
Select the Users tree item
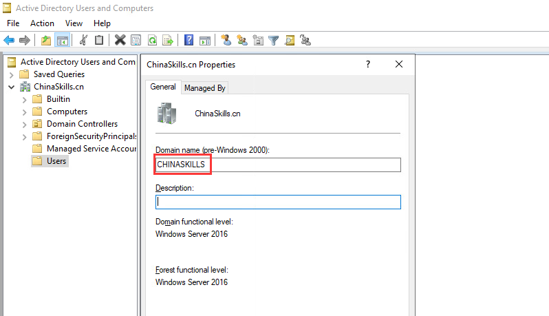click(x=56, y=161)
